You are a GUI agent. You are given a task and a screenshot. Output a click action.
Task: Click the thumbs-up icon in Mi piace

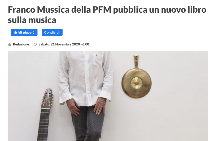(15, 32)
